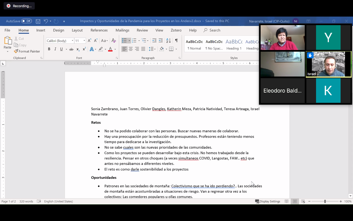Sort the selected text alphabetically
This screenshot has height=221, width=353.
[x=169, y=41]
